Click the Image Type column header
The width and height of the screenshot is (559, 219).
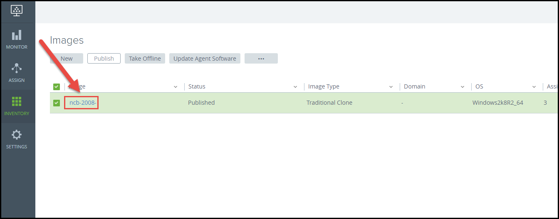324,86
